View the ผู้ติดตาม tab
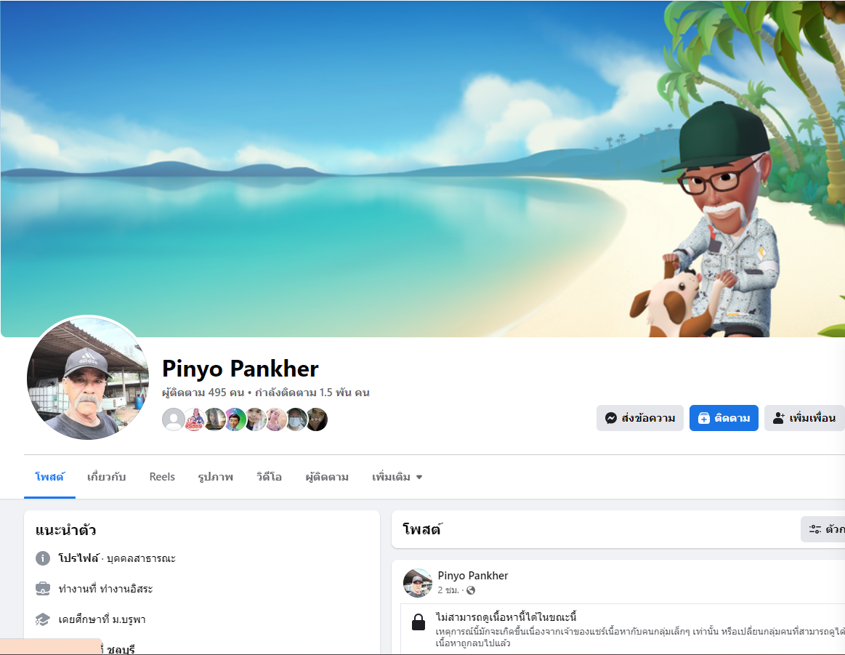The width and height of the screenshot is (845, 655). 326,477
